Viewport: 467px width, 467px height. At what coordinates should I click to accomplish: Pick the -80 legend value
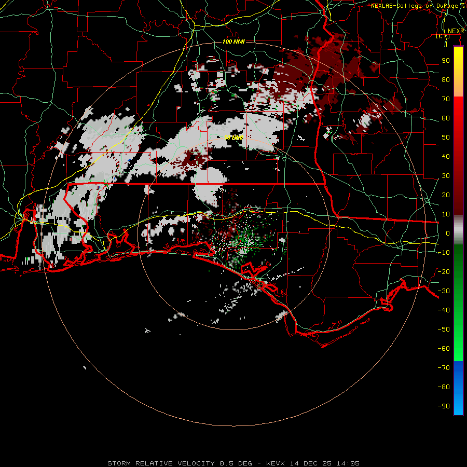point(444,387)
